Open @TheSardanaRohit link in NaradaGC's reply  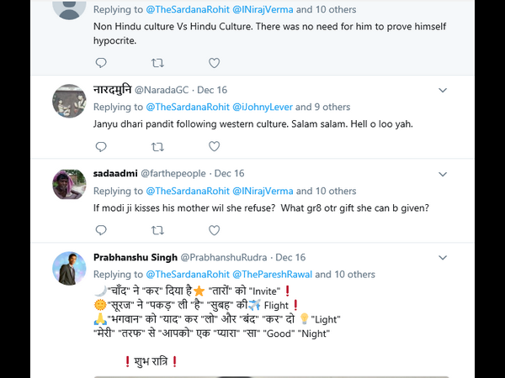point(188,107)
